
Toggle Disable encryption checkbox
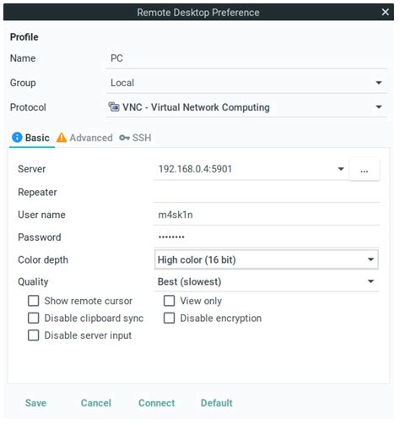click(169, 318)
